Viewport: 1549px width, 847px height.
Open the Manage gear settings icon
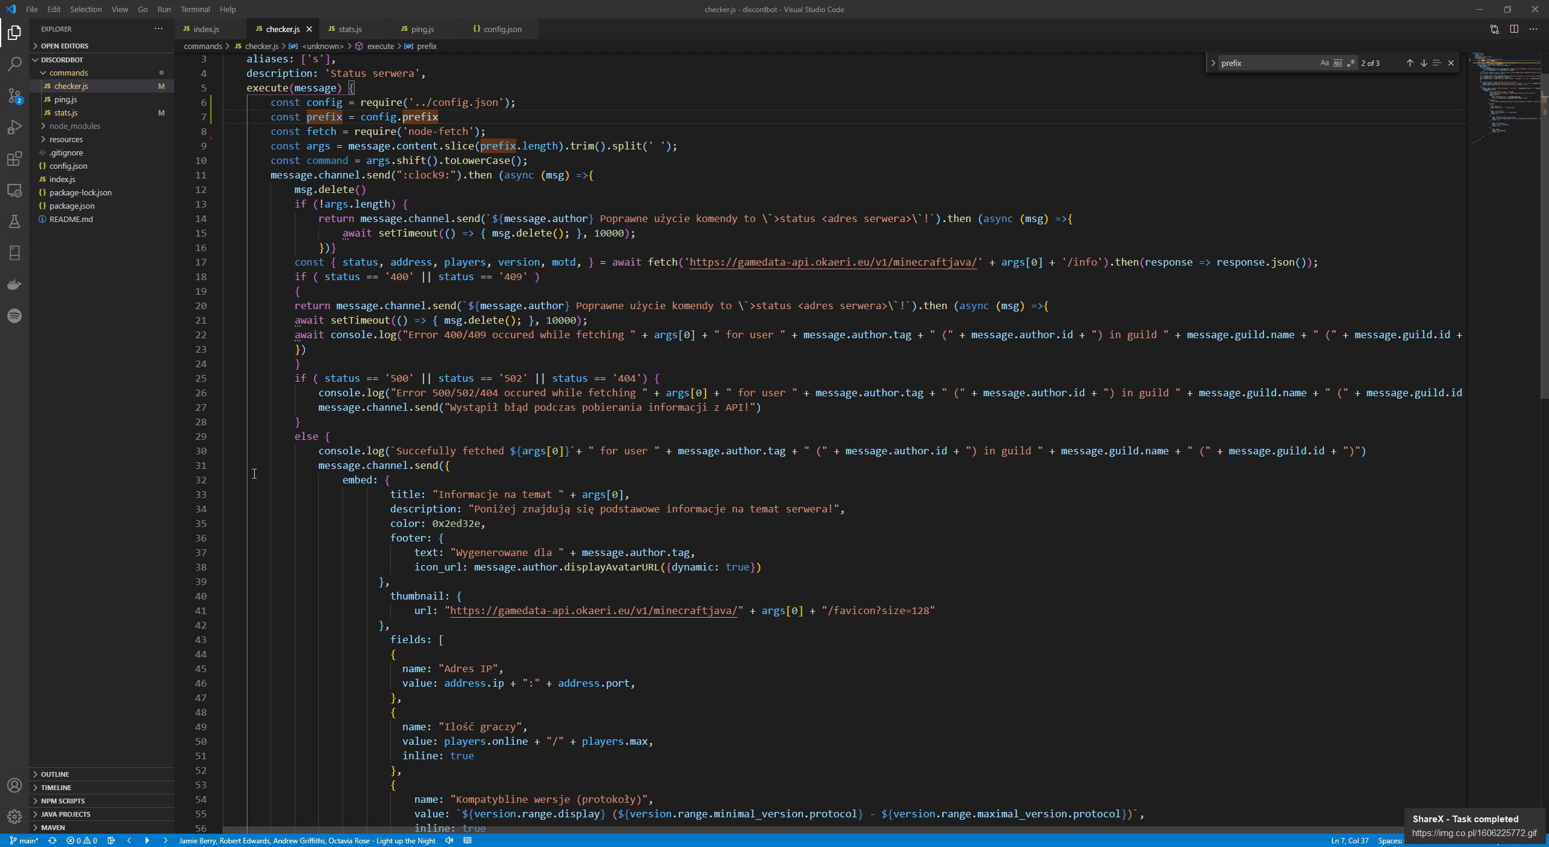coord(15,817)
